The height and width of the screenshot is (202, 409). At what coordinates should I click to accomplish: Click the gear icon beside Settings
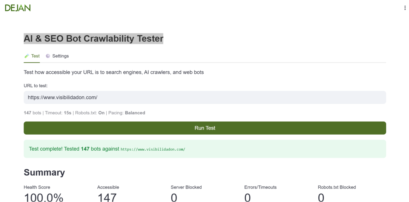tap(48, 56)
